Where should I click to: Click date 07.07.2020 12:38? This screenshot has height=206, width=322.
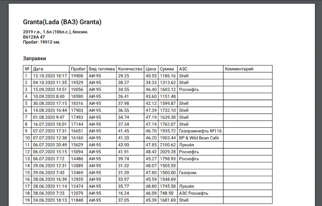(x=50, y=138)
